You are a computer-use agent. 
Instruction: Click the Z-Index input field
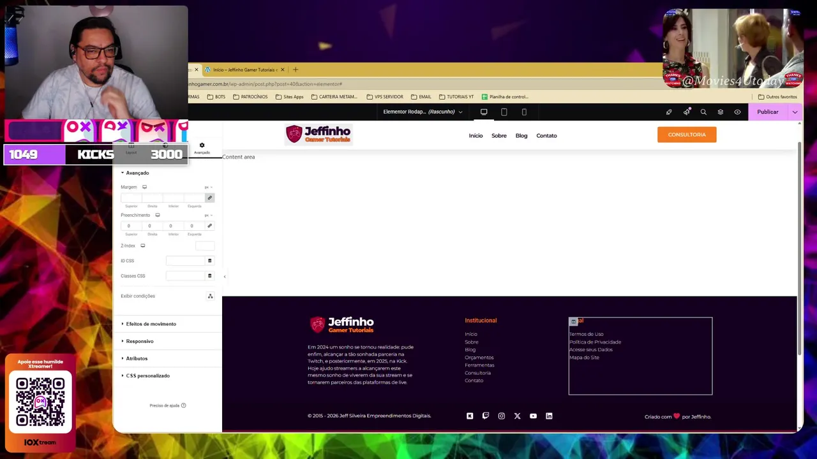point(204,246)
